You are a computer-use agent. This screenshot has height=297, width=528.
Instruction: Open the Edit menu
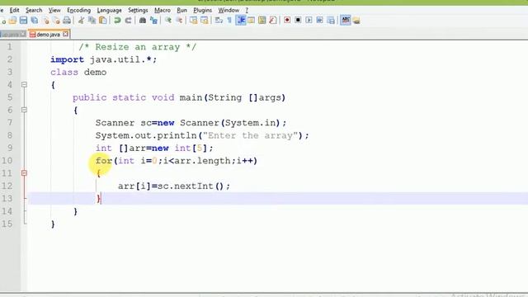[x=14, y=10]
